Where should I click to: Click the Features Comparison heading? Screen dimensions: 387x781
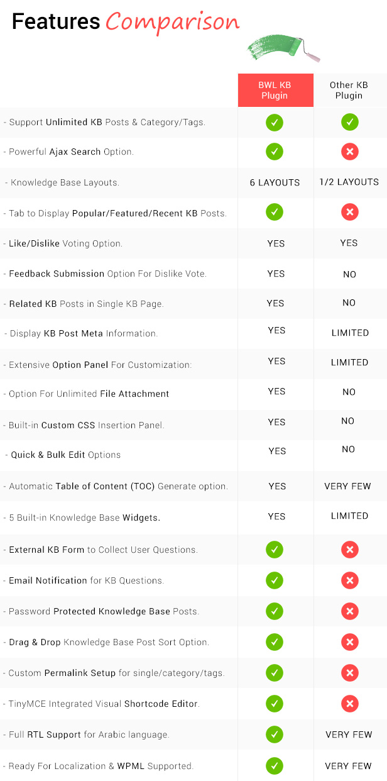point(126,22)
